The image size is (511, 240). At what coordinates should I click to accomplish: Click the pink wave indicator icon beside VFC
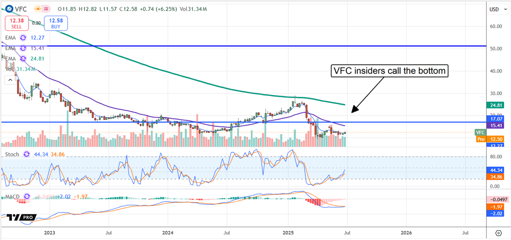click(x=46, y=9)
